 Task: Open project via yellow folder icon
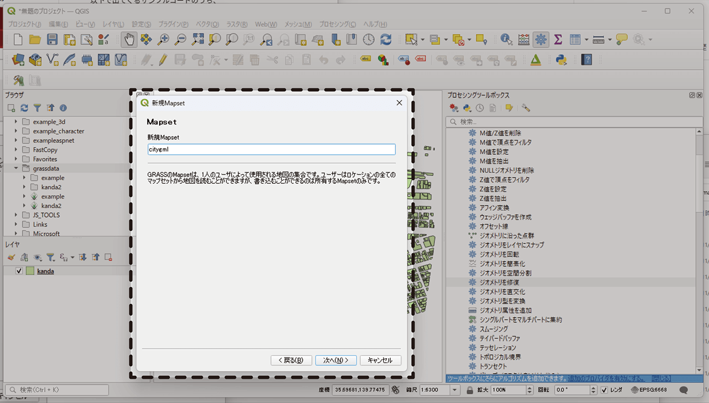coord(35,39)
